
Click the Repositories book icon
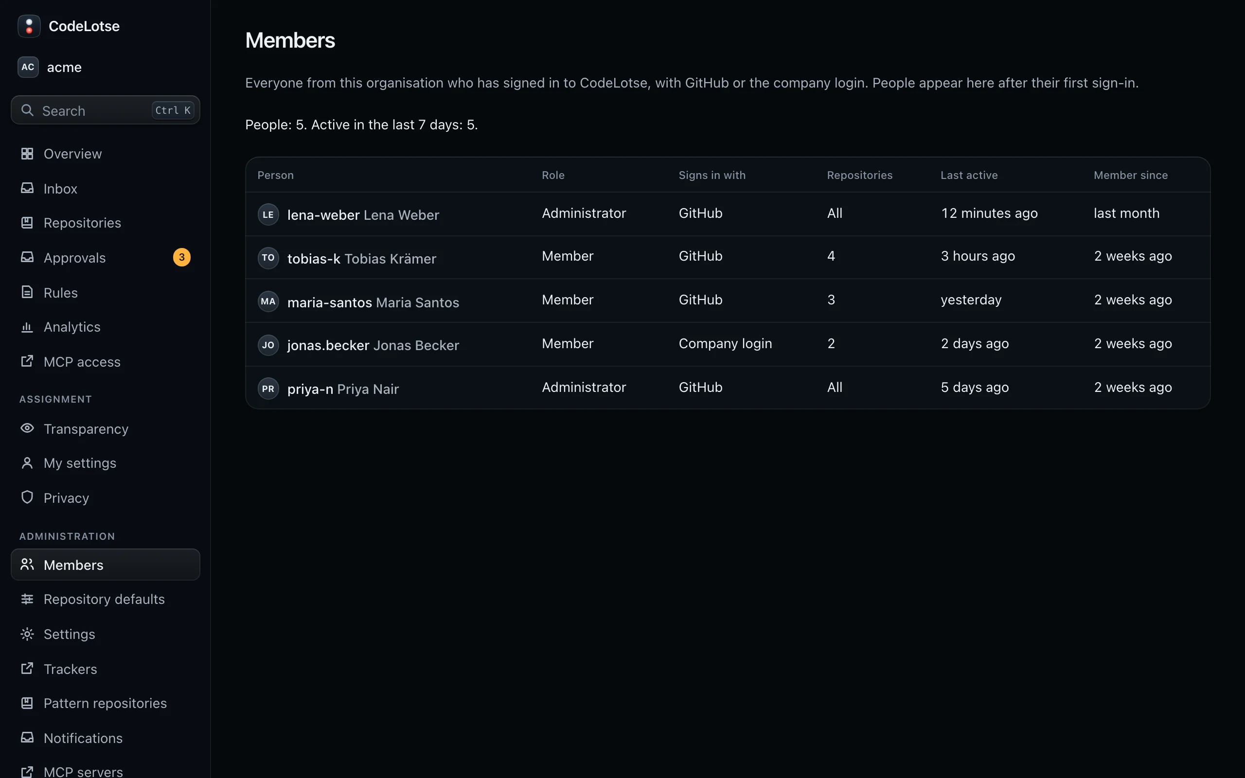(27, 223)
